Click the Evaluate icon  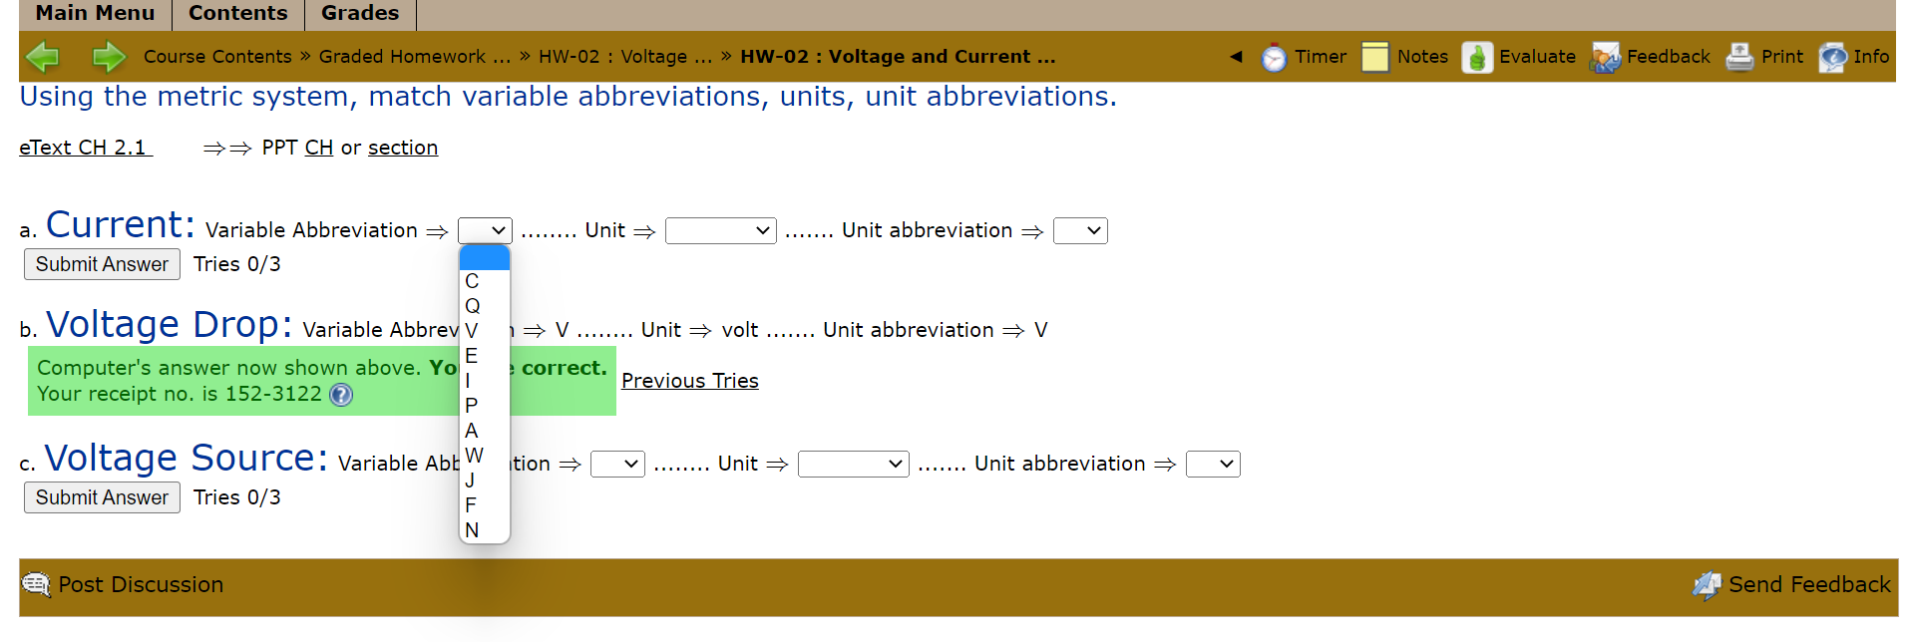click(1475, 57)
